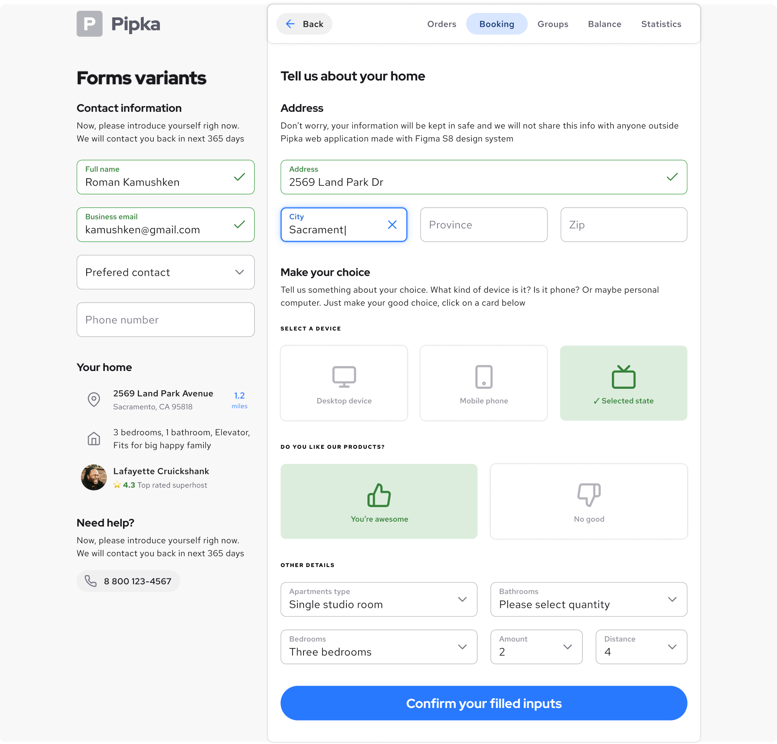
Task: Click the back arrow icon
Action: pos(291,23)
